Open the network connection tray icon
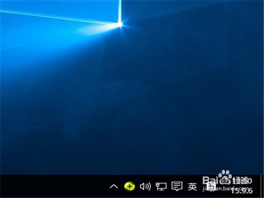The image size is (264, 198). click(x=161, y=187)
